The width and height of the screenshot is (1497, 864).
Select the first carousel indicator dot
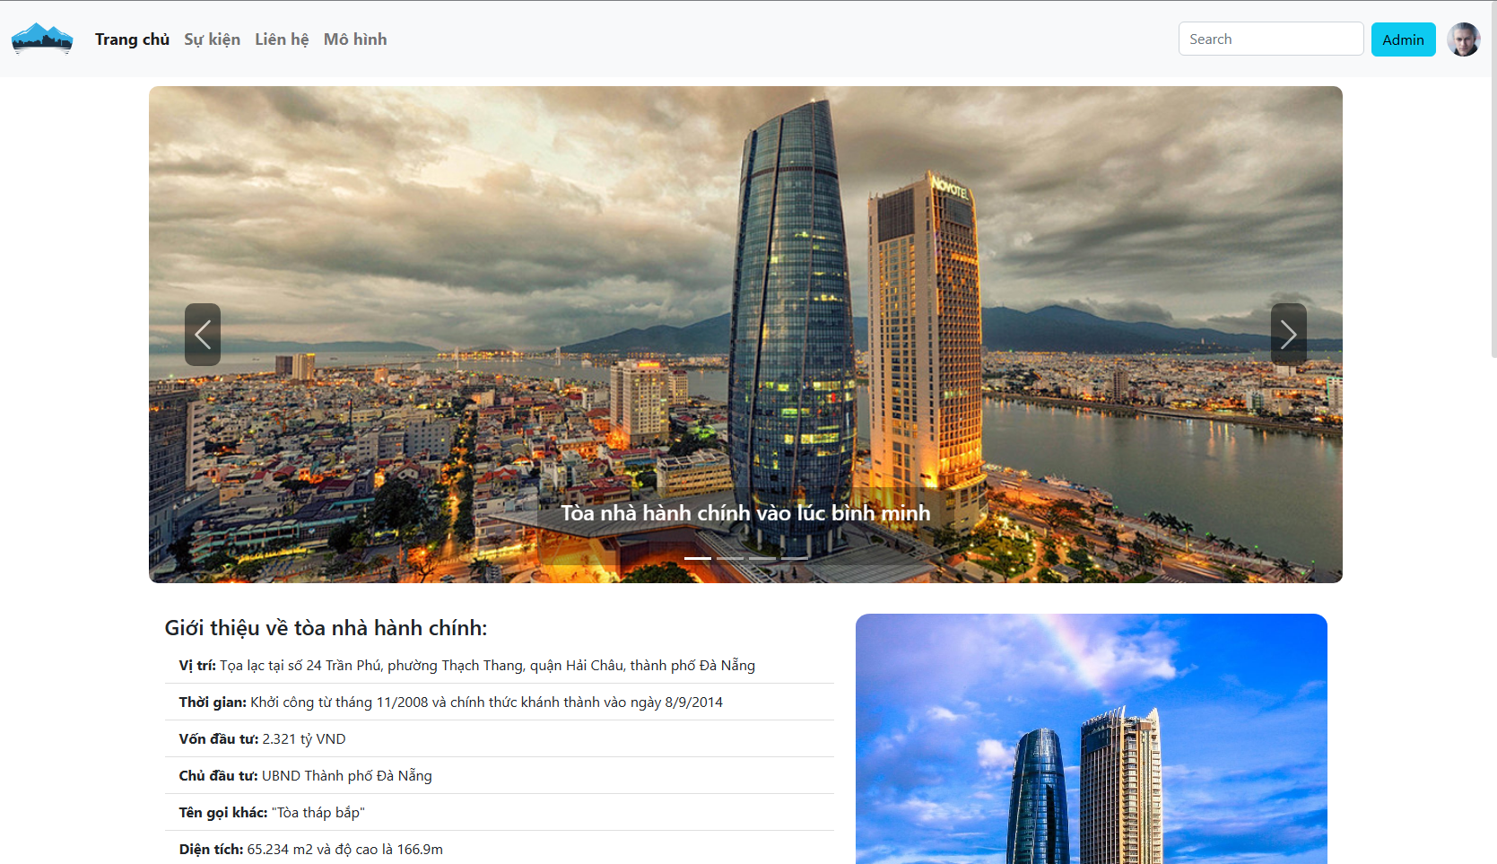coord(698,557)
